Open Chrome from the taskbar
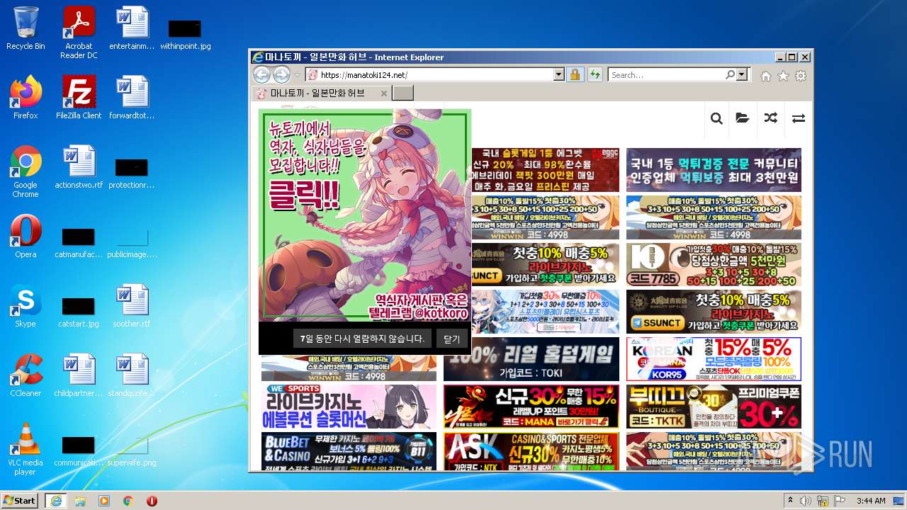The height and width of the screenshot is (510, 907). click(128, 501)
